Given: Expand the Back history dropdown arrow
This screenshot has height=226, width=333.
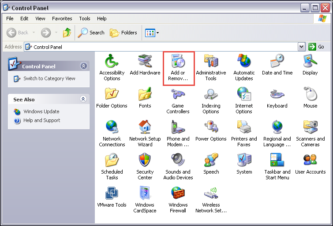Looking at the screenshot, I should click(x=34, y=33).
